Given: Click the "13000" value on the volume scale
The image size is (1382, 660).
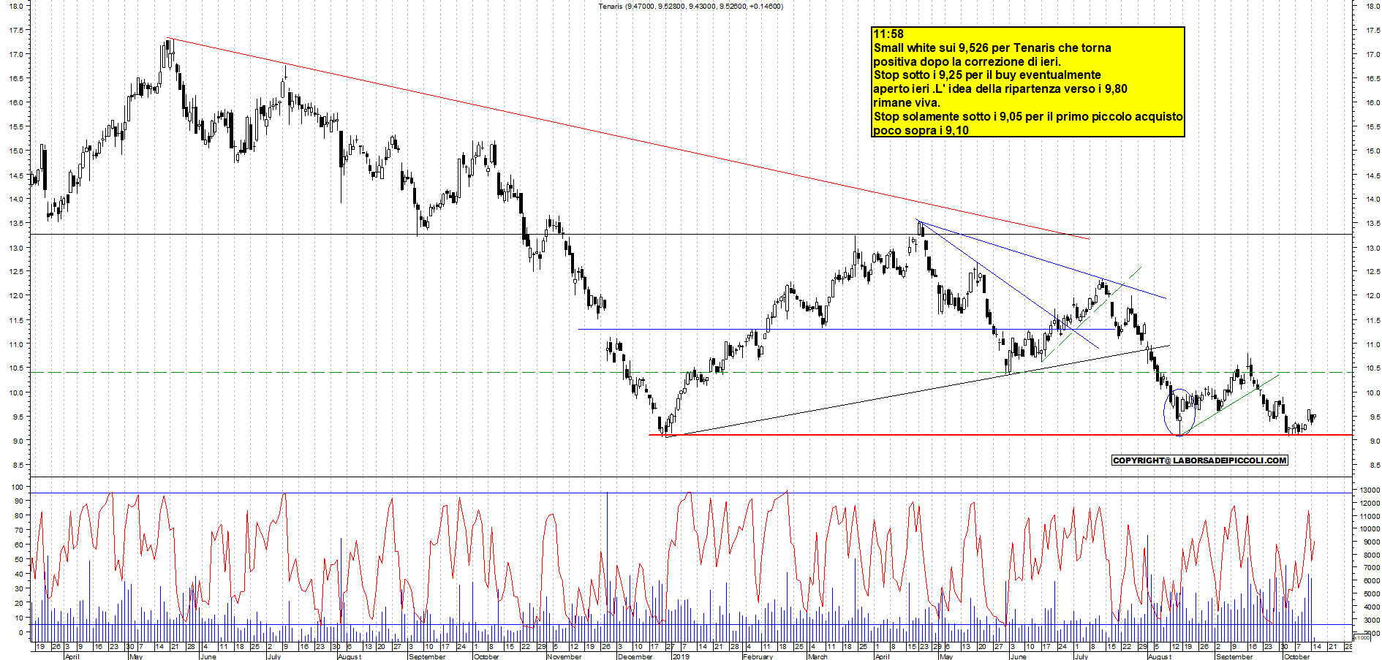Looking at the screenshot, I should click(1370, 490).
